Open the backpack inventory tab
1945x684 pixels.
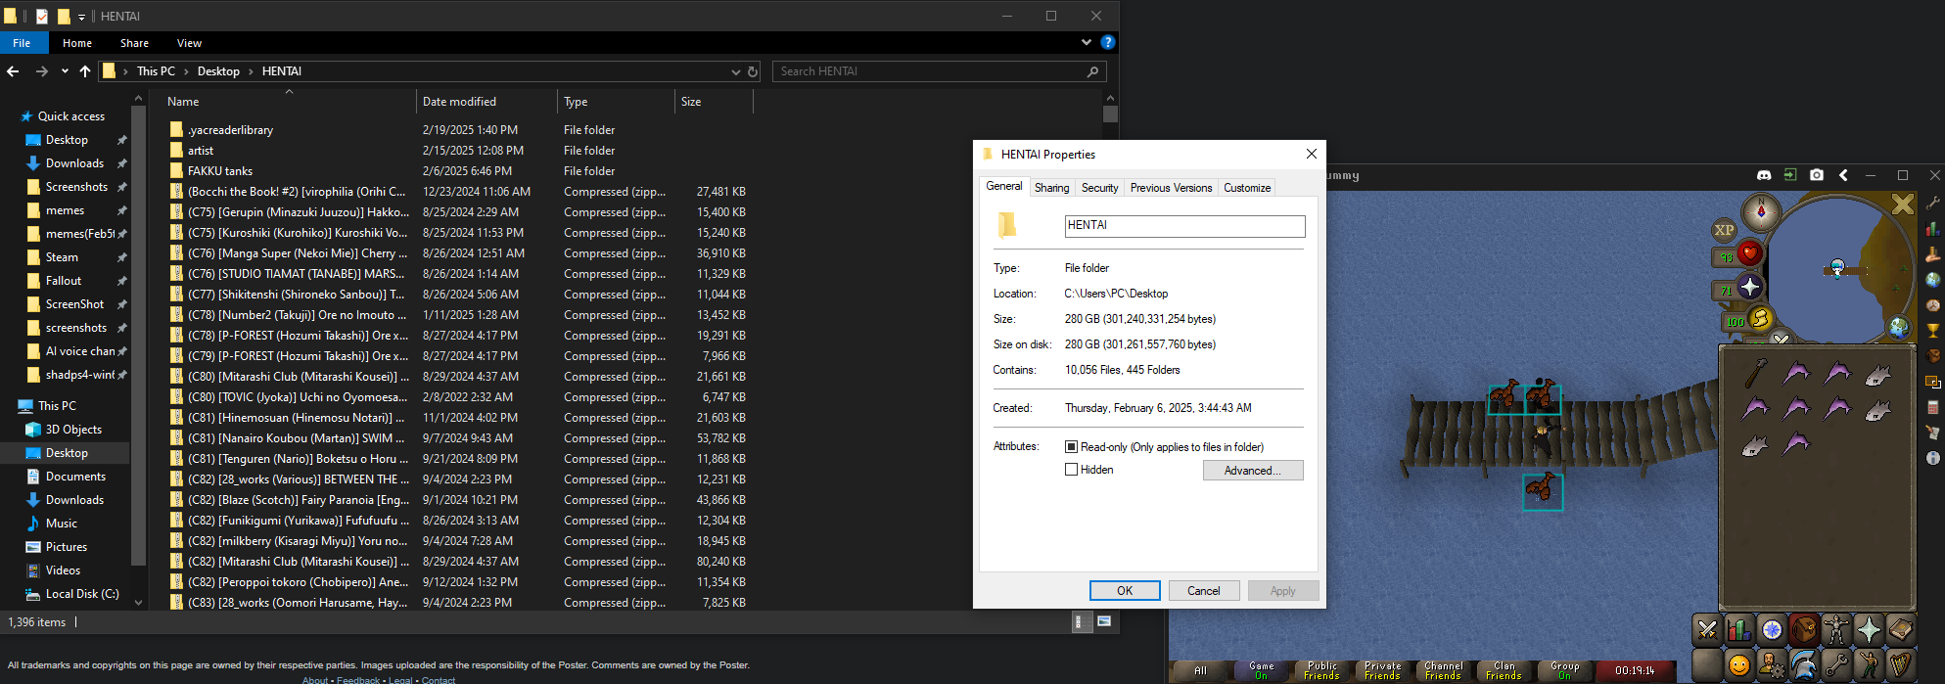coord(1804,629)
